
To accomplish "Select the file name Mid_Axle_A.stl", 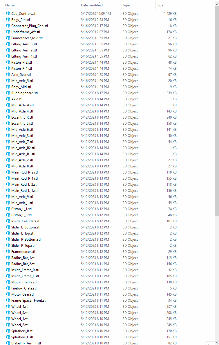I will click(x=22, y=105).
